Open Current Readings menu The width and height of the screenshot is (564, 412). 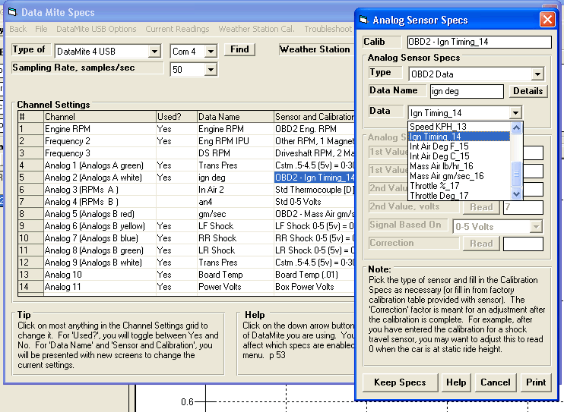coord(177,29)
